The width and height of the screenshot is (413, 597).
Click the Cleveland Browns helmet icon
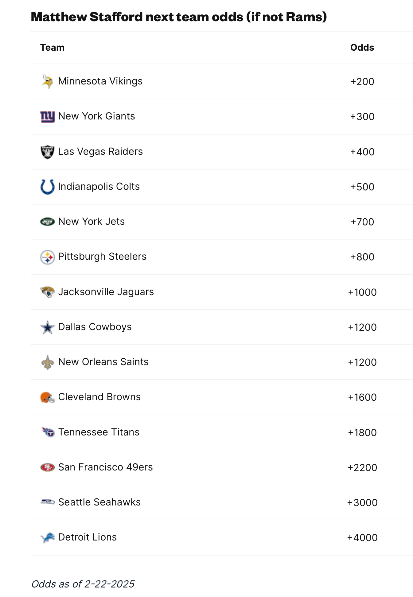48,397
